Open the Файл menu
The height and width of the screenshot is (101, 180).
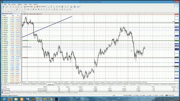point(5,4)
